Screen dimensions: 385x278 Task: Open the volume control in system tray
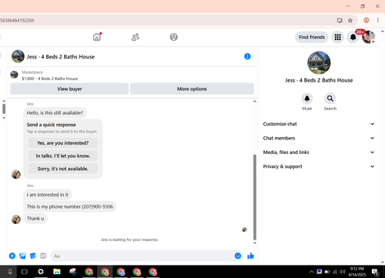343,272
